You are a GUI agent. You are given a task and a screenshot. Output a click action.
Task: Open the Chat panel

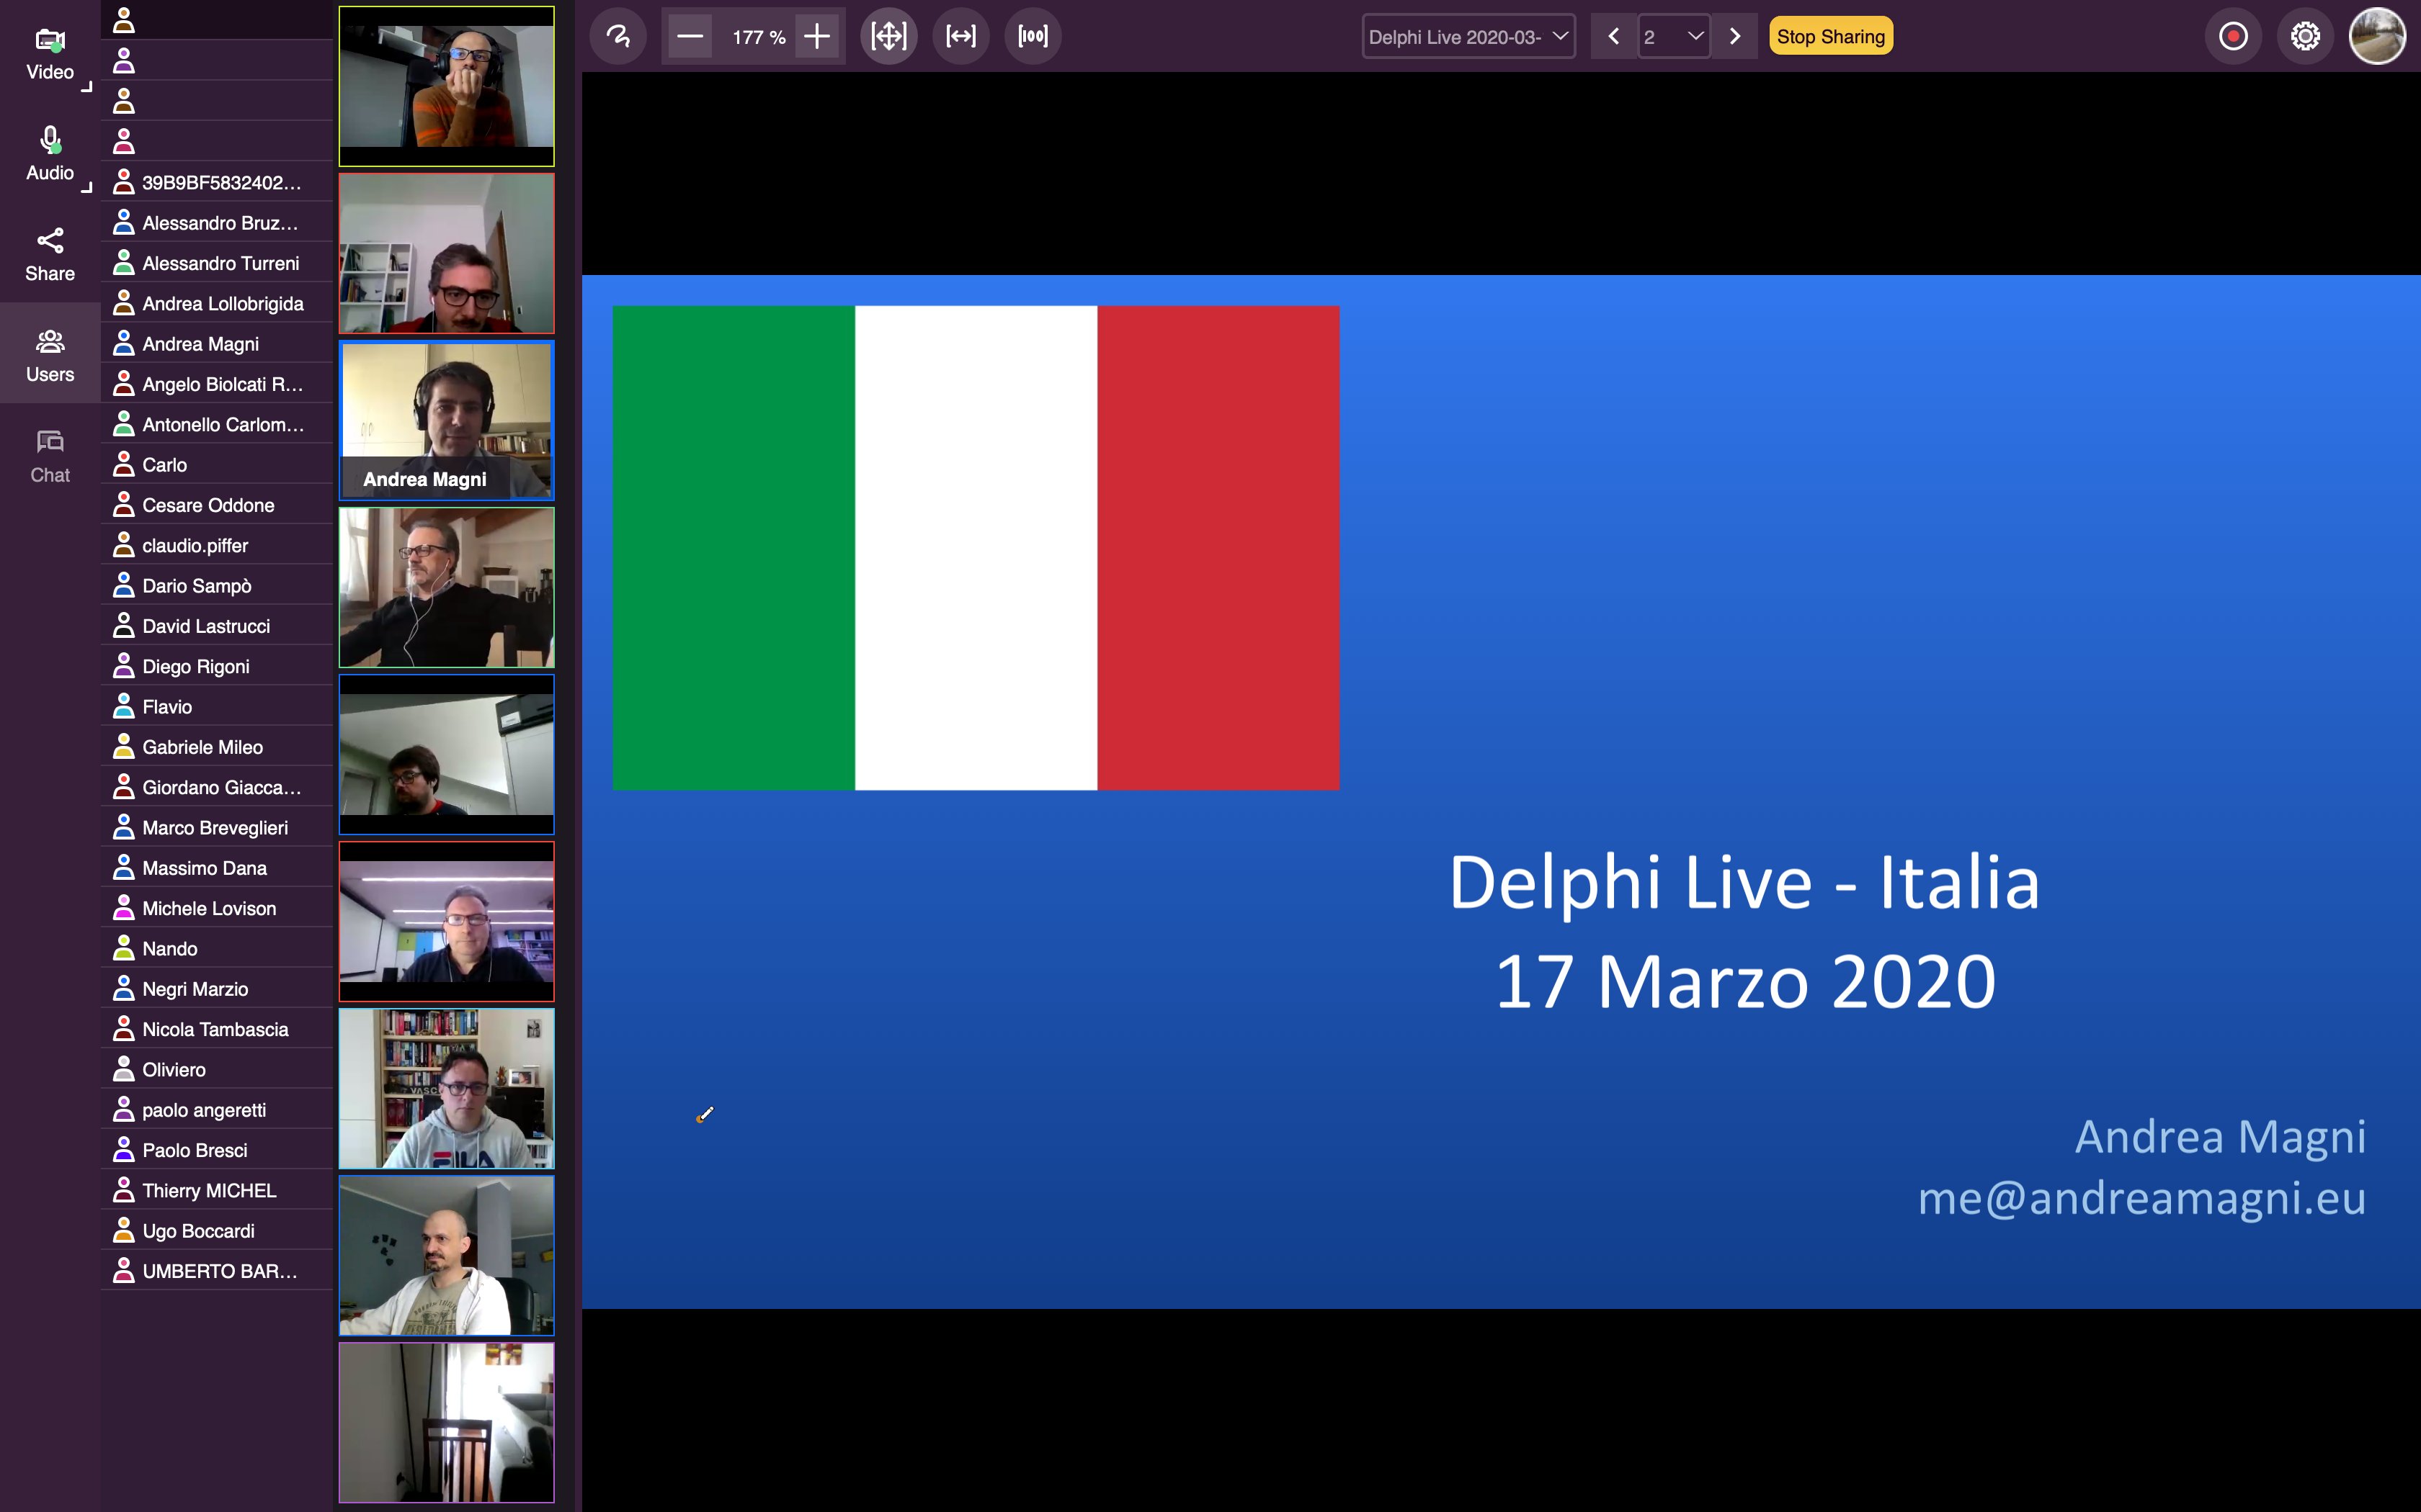coord(50,456)
